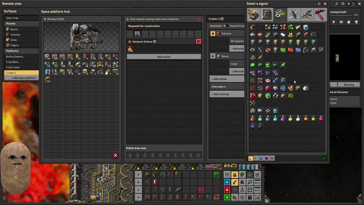Click the research progress bar showing 19%

tap(341, 15)
